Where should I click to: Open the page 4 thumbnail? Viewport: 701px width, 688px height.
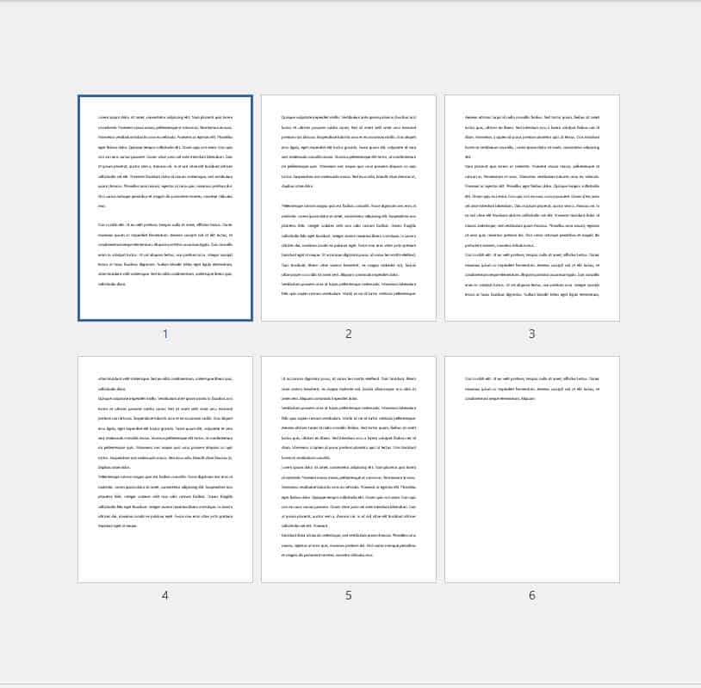tap(165, 469)
